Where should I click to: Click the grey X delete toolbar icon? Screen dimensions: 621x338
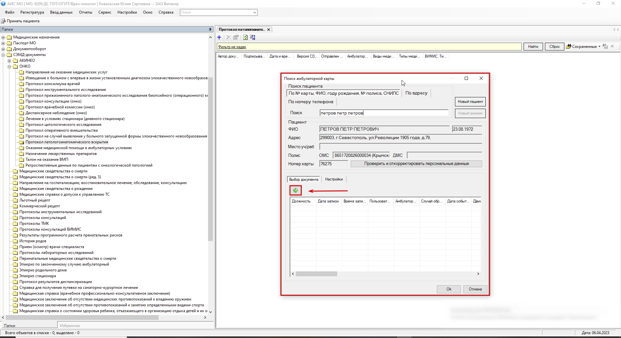pos(228,38)
